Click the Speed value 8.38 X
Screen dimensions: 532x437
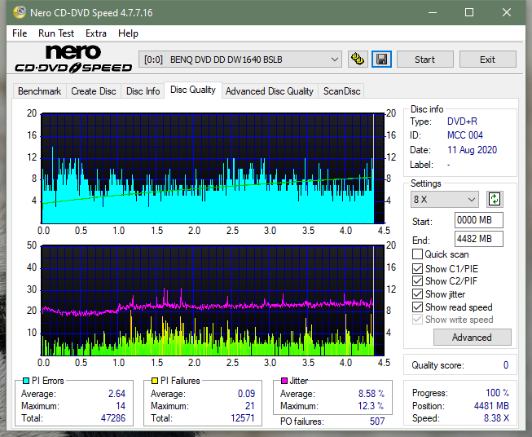click(x=496, y=418)
